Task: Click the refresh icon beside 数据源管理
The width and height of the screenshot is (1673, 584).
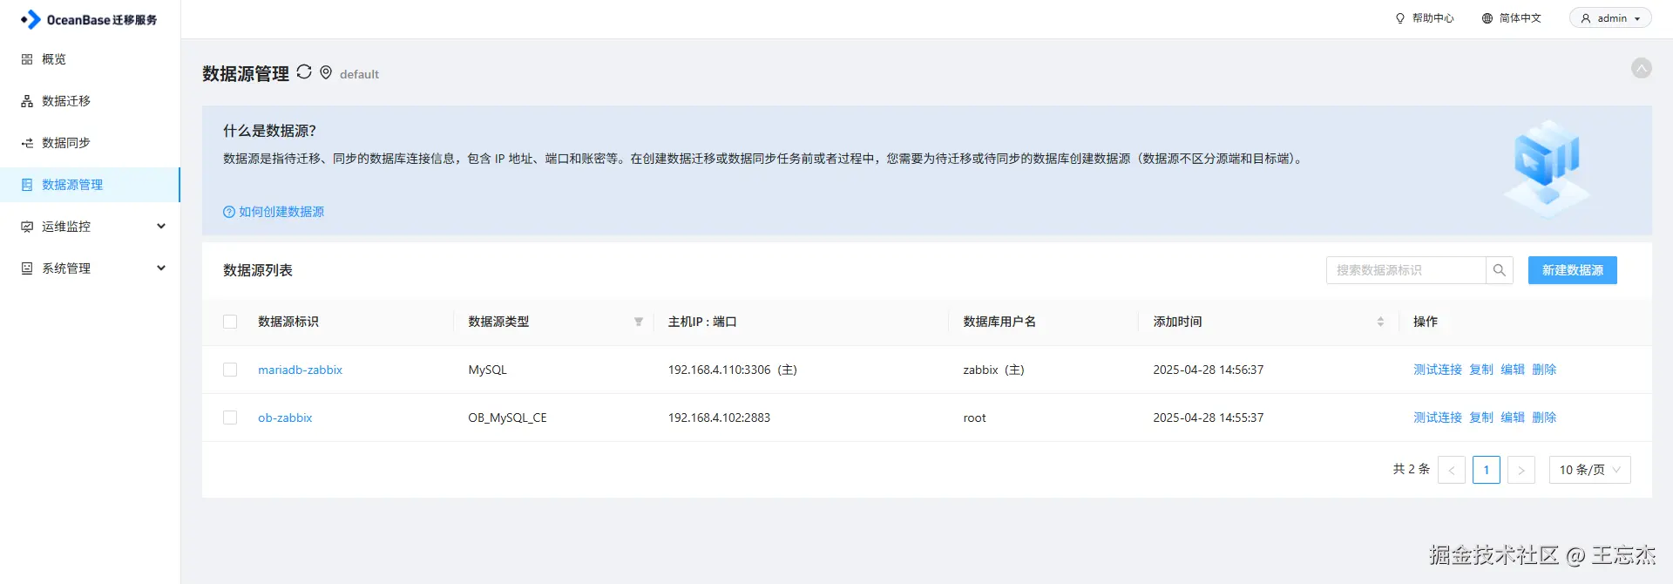Action: coord(304,71)
